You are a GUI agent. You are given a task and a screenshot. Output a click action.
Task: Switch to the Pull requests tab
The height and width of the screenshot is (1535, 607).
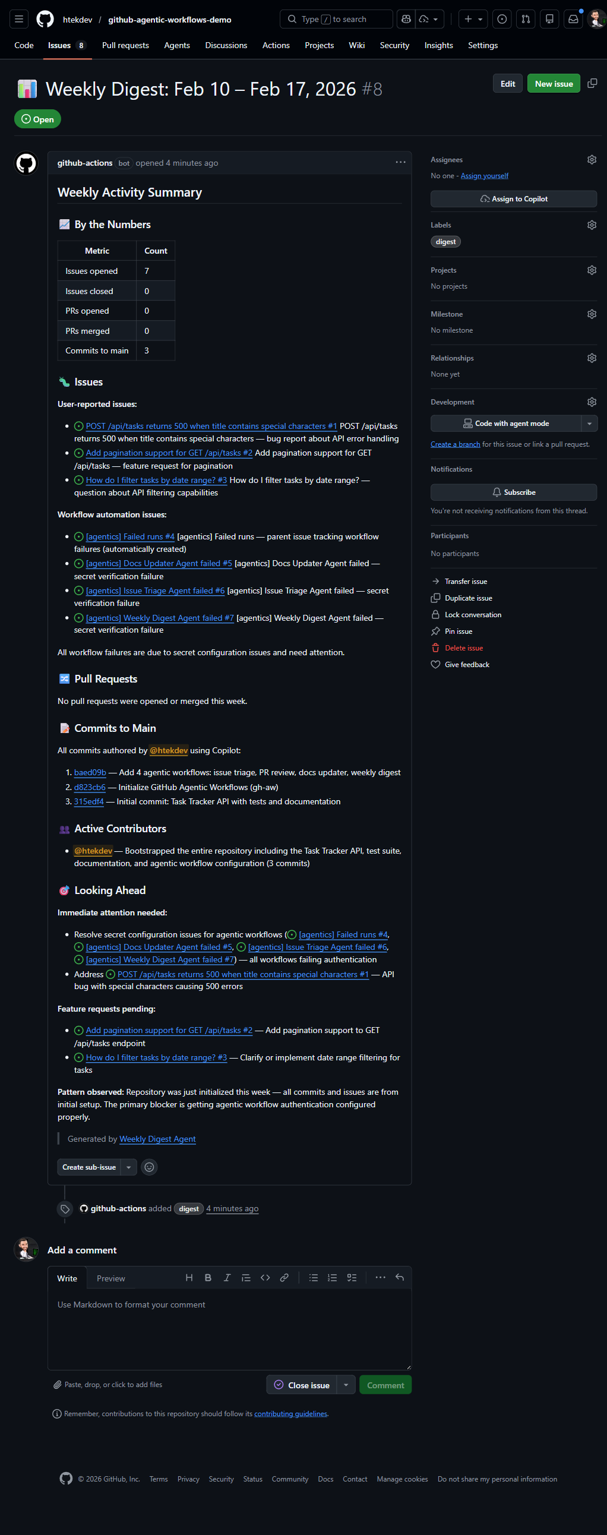pyautogui.click(x=125, y=45)
